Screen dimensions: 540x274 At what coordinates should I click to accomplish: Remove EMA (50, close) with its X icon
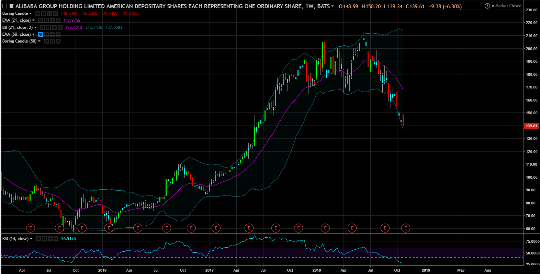[58, 34]
